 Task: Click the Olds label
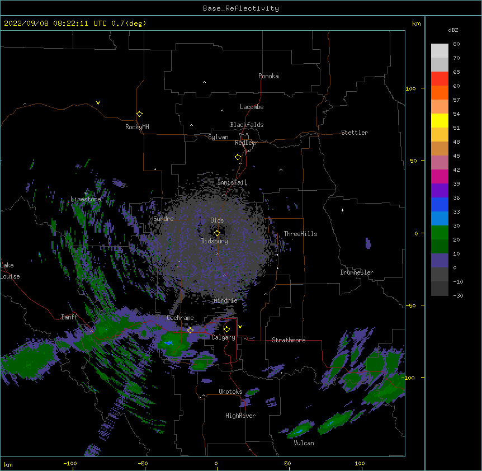217,220
